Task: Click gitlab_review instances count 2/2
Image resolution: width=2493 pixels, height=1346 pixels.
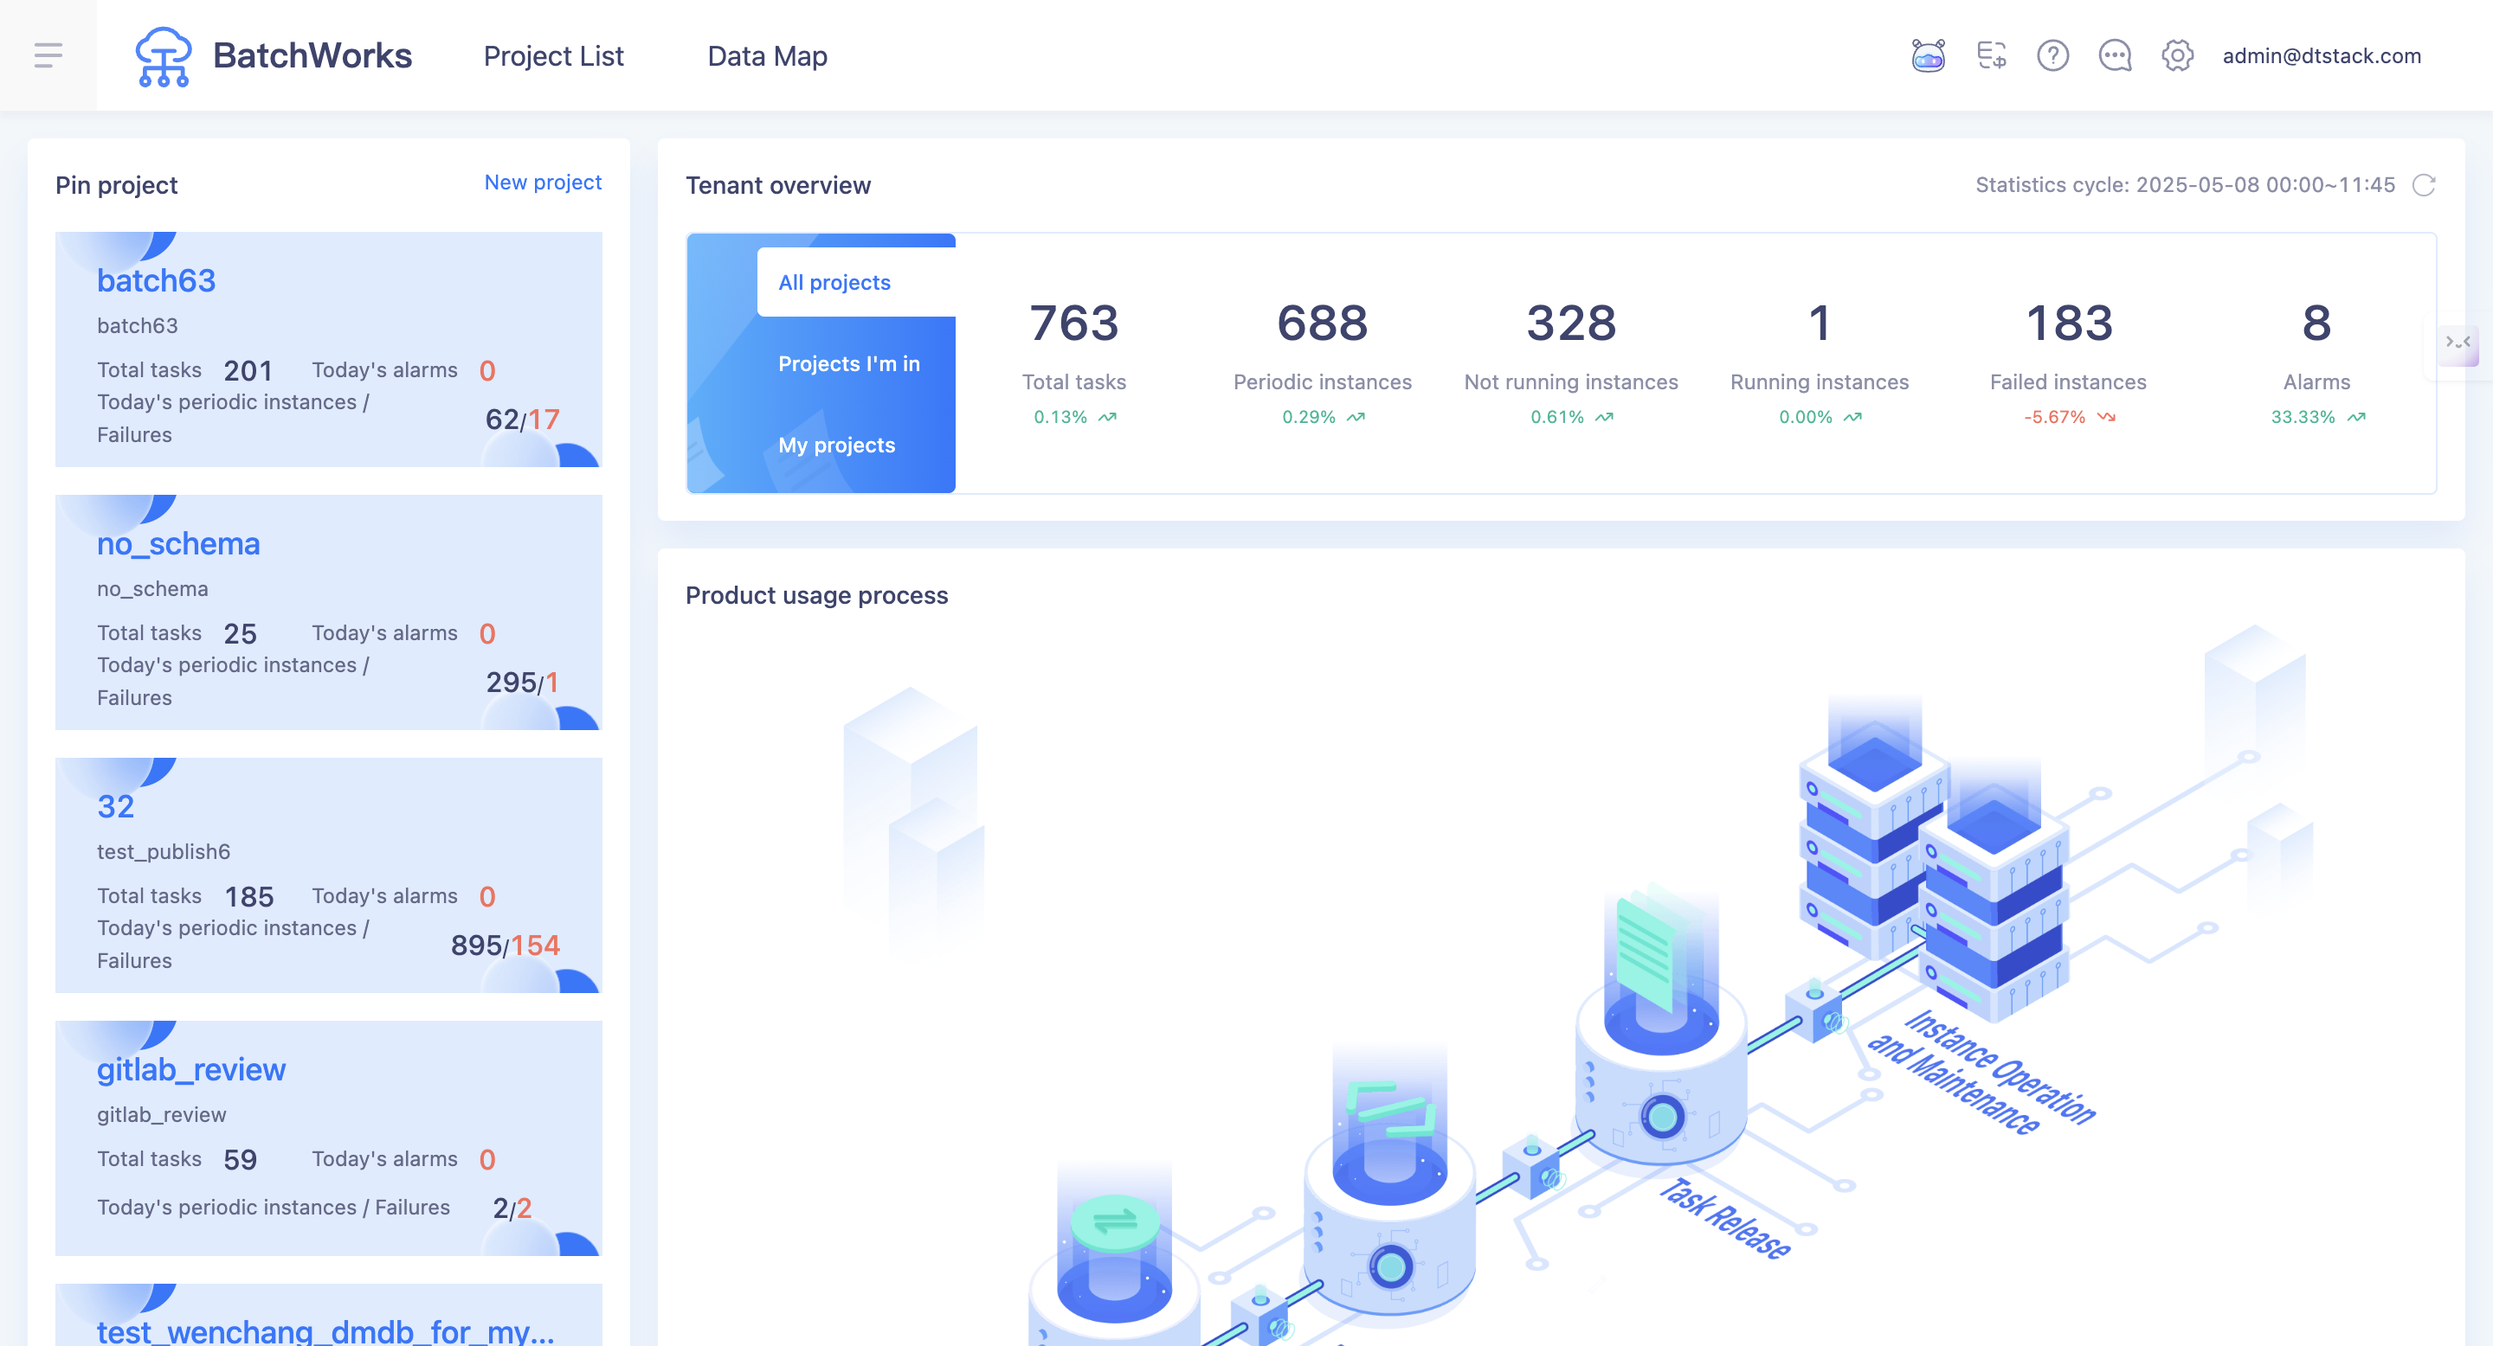Action: [512, 1208]
